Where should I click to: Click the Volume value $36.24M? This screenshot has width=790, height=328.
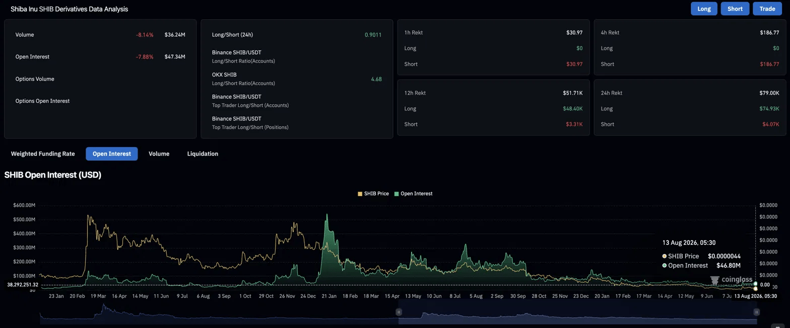tap(175, 35)
